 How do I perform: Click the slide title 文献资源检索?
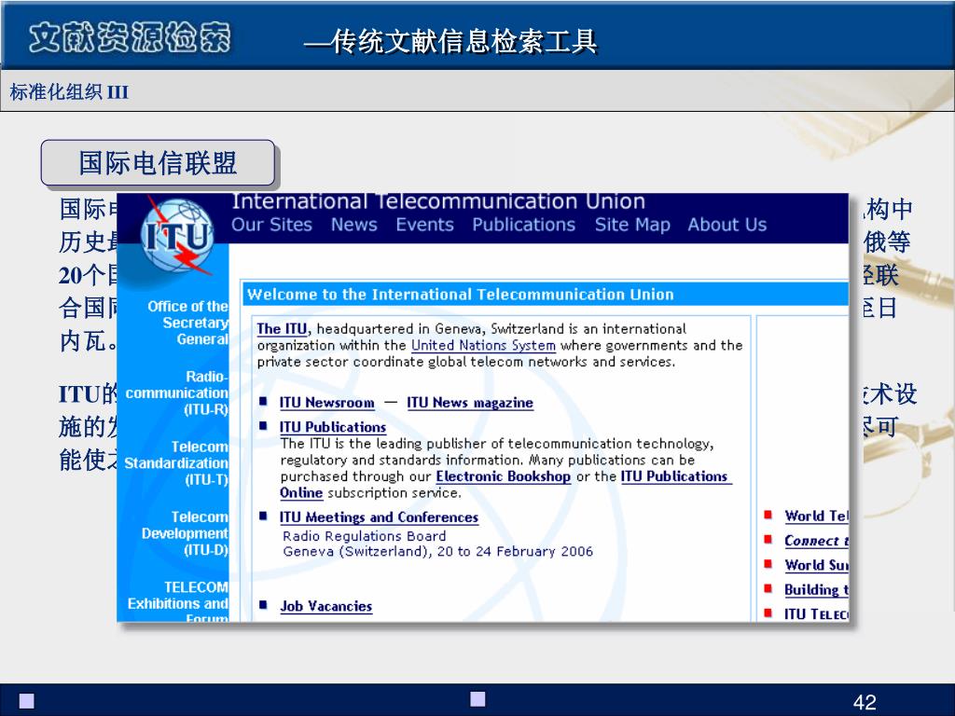click(130, 37)
